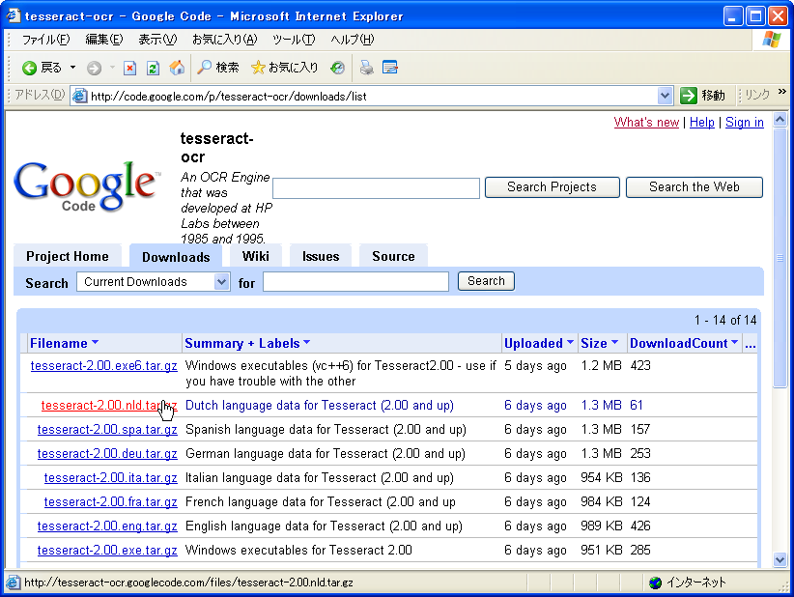Click the Internet zone globe icon in status bar
Image resolution: width=794 pixels, height=597 pixels.
pyautogui.click(x=655, y=583)
